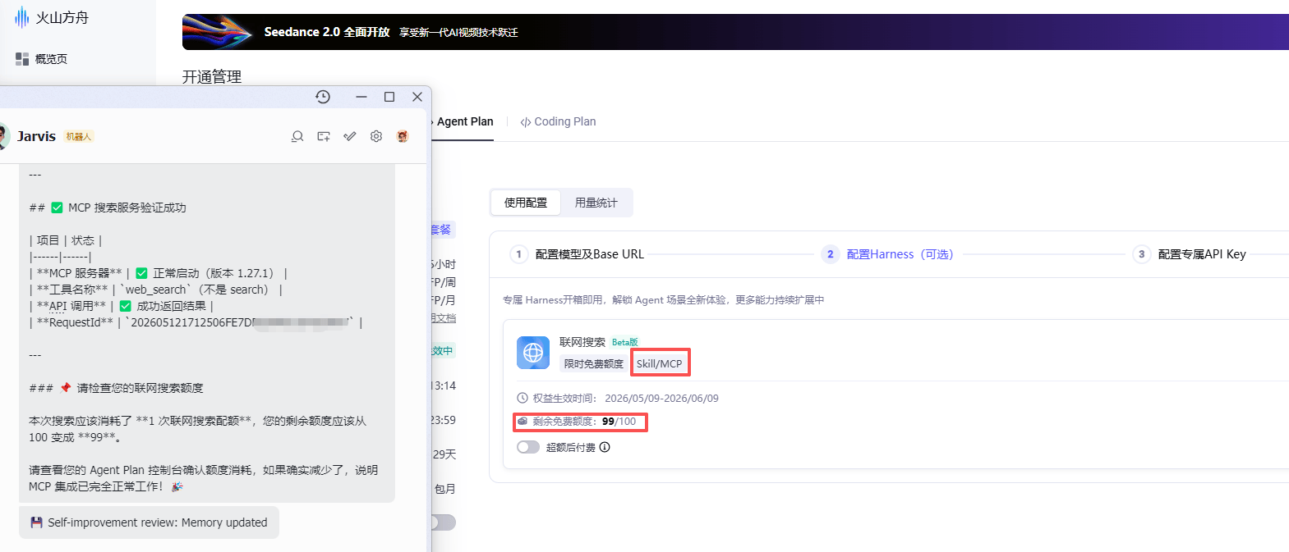The height and width of the screenshot is (552, 1289).
Task: Click the quota icon beside 剩余免费额度
Action: [x=523, y=421]
